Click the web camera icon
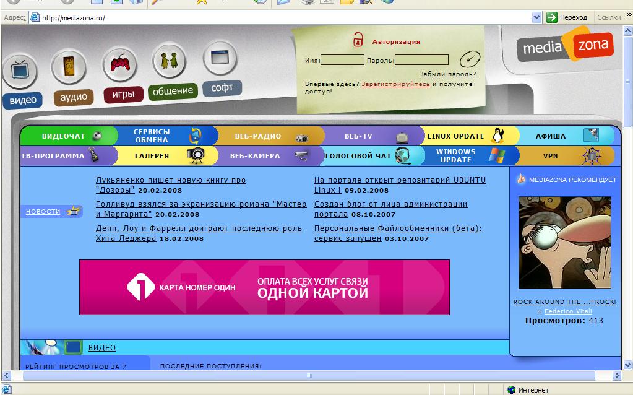The image size is (633, 395). click(301, 155)
